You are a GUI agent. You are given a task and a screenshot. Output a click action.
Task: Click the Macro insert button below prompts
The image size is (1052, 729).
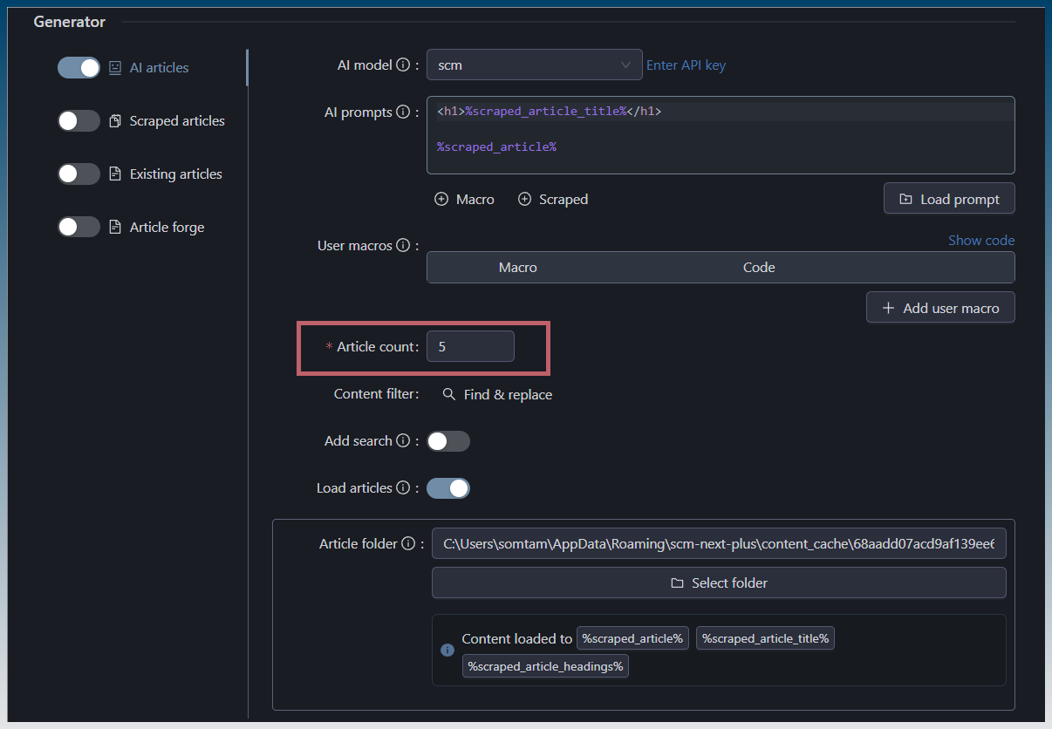[465, 200]
